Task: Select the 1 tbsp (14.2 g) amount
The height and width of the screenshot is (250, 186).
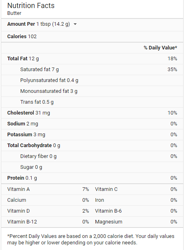Action: [53, 24]
